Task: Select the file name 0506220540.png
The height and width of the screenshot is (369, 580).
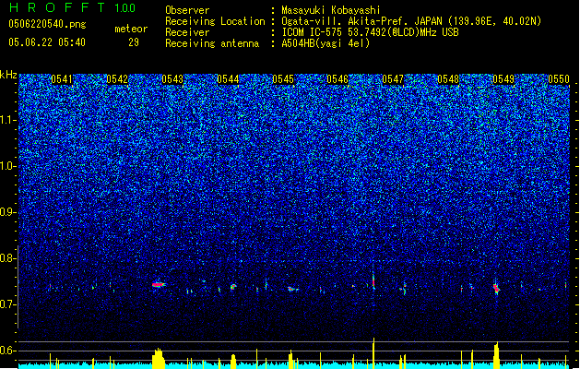Action: [x=47, y=25]
